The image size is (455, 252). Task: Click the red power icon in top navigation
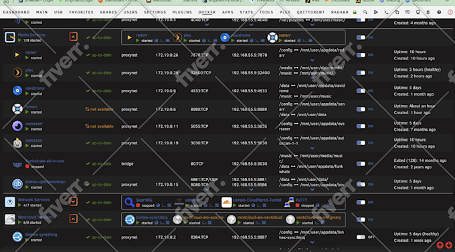(x=450, y=12)
